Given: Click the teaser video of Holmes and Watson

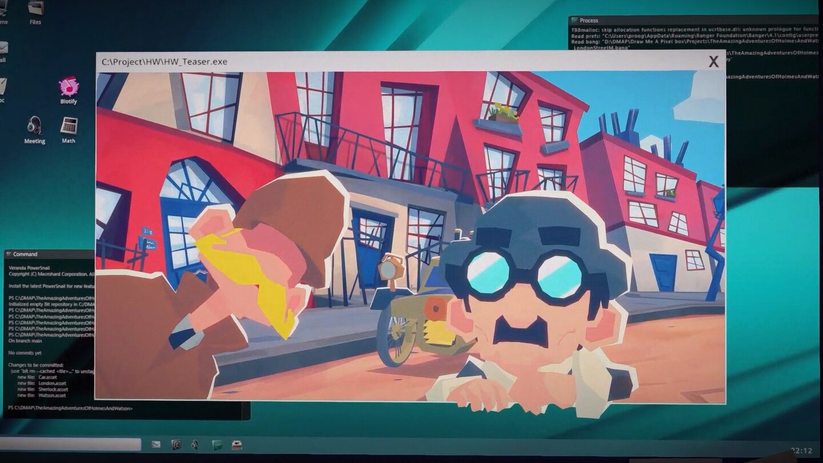Looking at the screenshot, I should (x=410, y=236).
